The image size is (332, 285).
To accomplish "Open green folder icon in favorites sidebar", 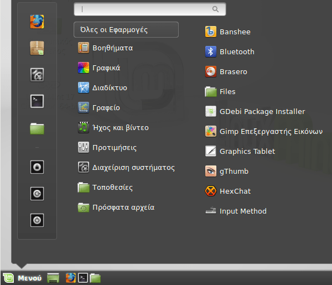I will (x=37, y=128).
